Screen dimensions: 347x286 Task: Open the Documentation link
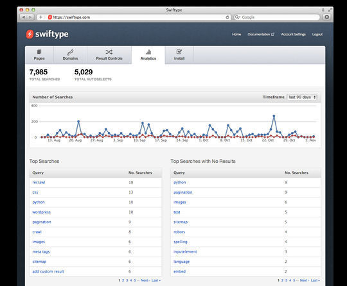[x=261, y=34]
